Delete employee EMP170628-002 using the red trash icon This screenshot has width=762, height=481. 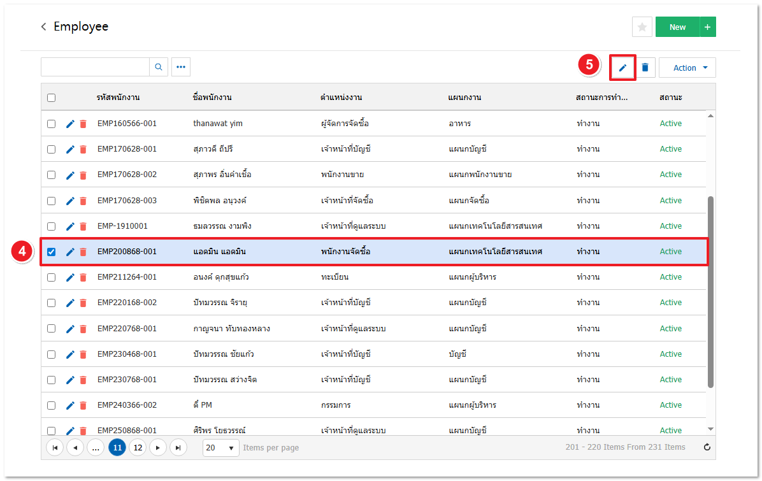[83, 175]
